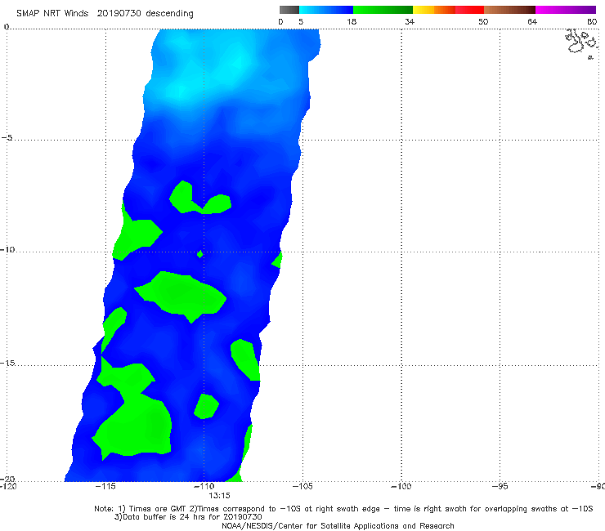Viewport: 605px width, 531px height.
Task: Click the color bar label '64'
Action: (532, 21)
